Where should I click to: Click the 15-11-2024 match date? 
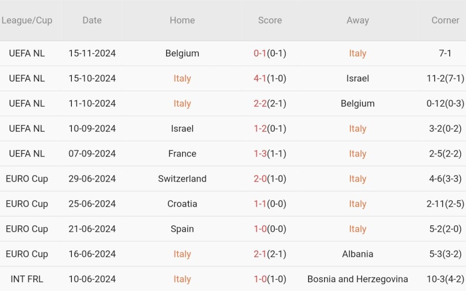coord(92,53)
